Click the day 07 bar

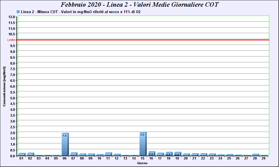[74, 154]
